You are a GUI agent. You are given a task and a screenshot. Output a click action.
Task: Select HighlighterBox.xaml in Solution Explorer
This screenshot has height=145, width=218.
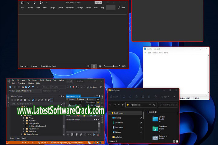[x=38, y=126]
